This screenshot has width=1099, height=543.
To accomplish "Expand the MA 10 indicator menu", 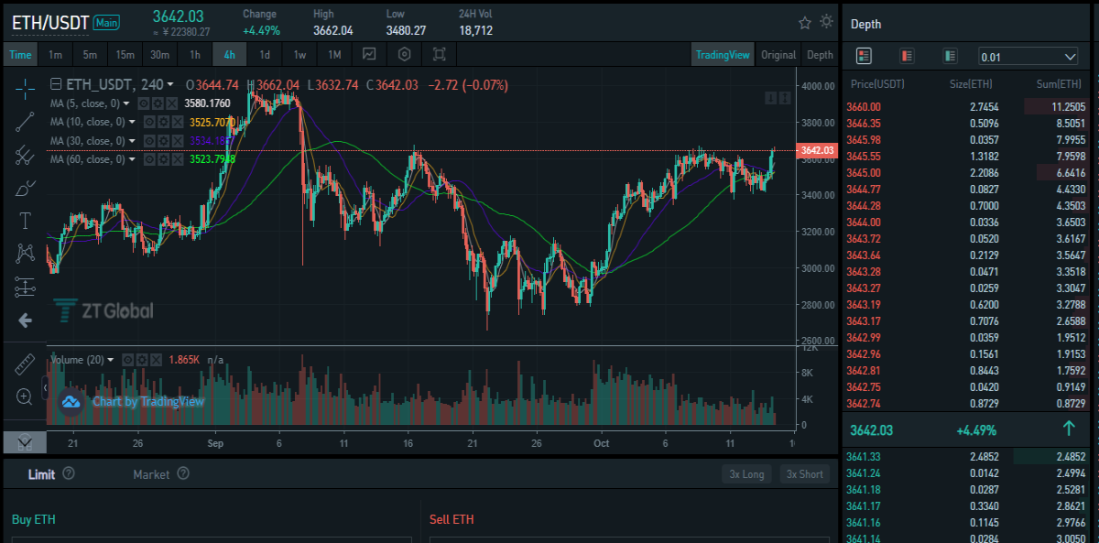I will [132, 122].
